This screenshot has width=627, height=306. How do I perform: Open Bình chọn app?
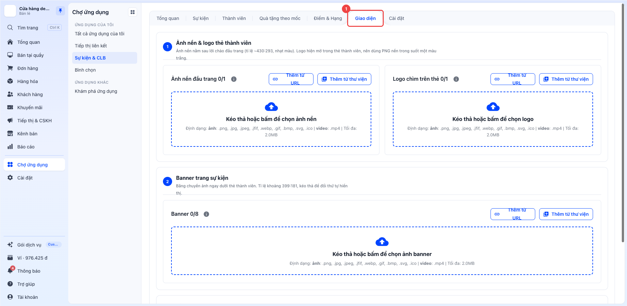(x=104, y=70)
